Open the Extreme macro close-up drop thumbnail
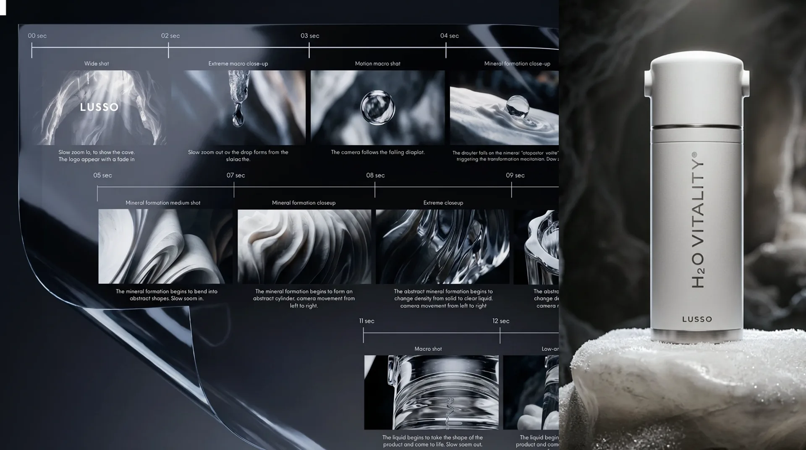This screenshot has width=806, height=450. coord(238,107)
